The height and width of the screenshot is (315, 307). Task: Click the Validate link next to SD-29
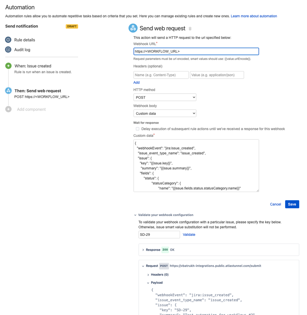coord(189,235)
